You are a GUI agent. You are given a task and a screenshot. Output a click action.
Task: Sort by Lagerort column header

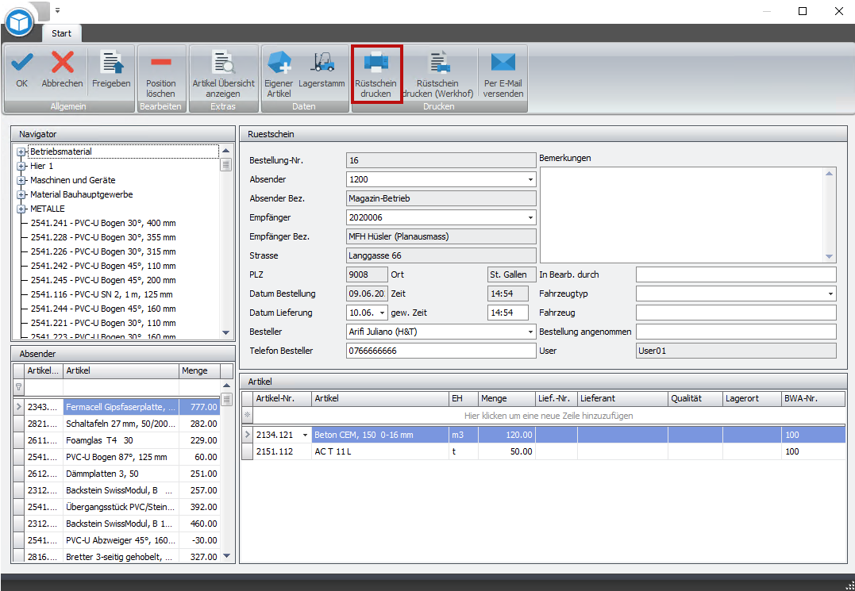tap(752, 399)
